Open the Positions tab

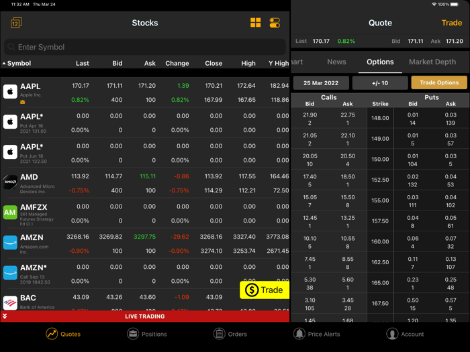pos(146,334)
